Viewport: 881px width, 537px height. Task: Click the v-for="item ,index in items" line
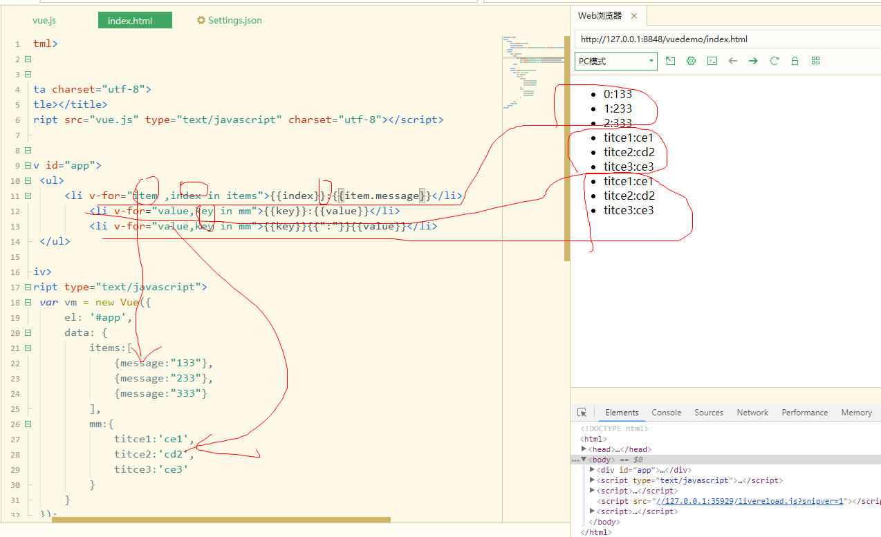tap(263, 196)
